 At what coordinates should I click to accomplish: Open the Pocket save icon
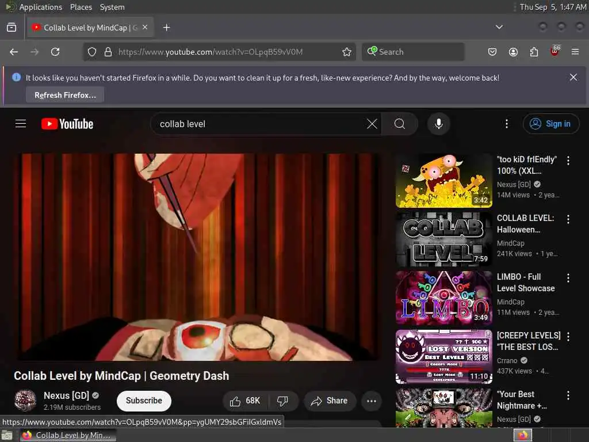point(492,52)
